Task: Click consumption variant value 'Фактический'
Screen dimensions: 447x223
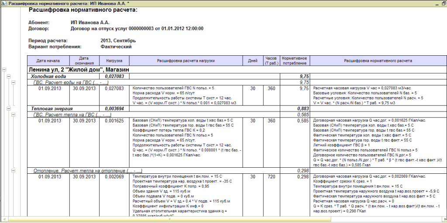Action: (116, 47)
